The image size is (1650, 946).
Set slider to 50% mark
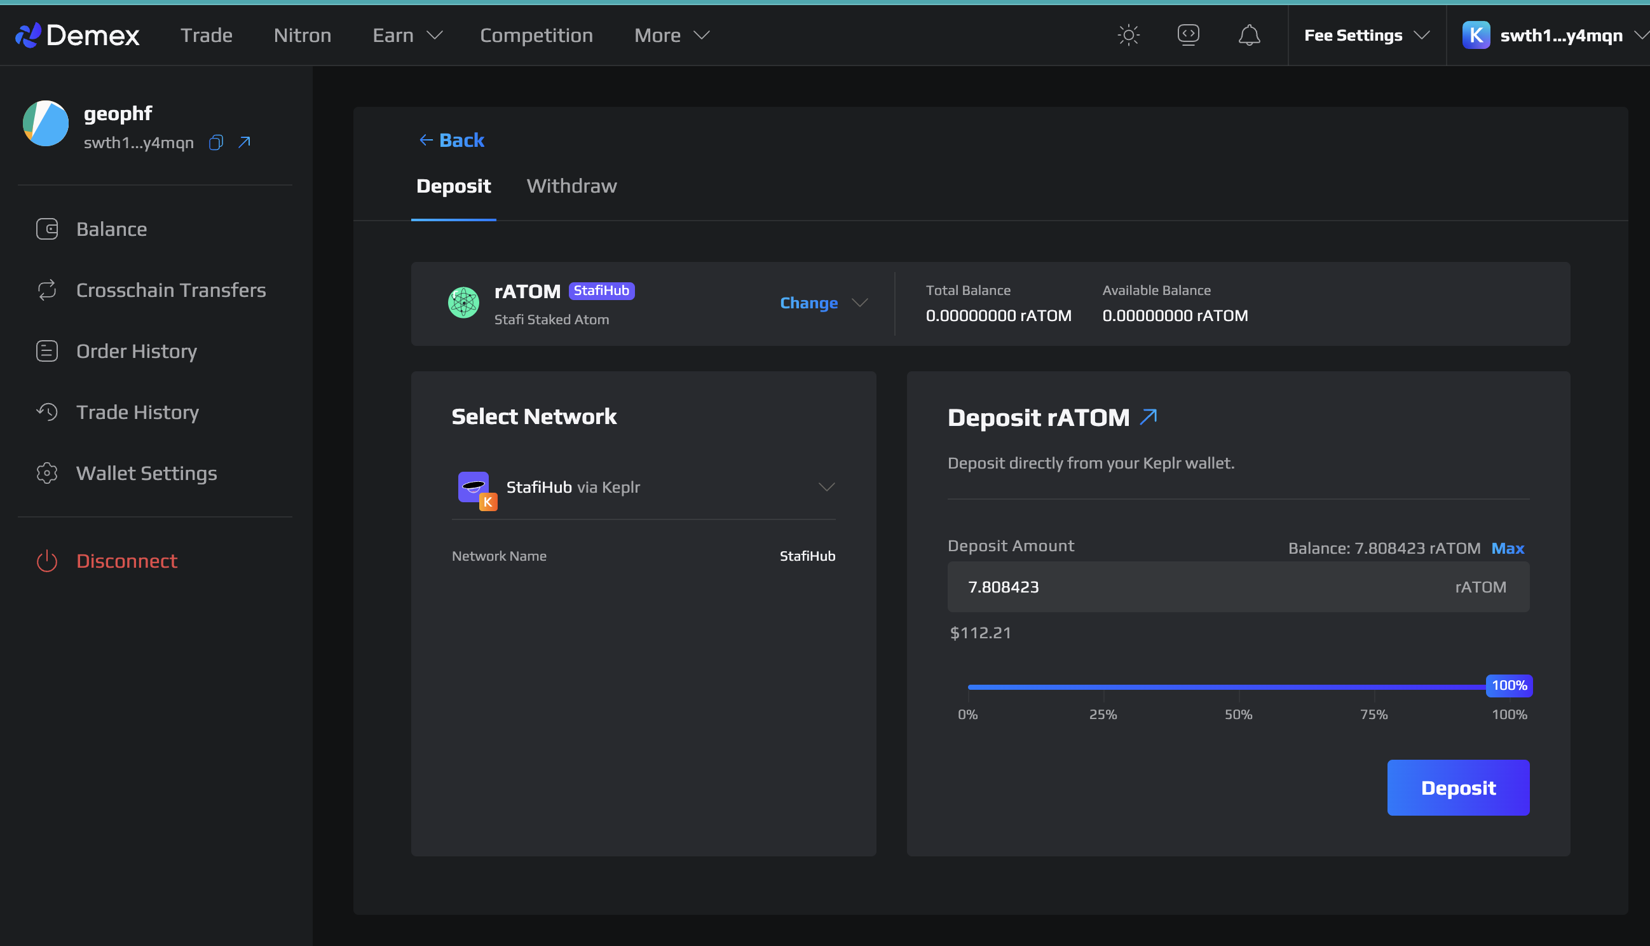(1237, 687)
